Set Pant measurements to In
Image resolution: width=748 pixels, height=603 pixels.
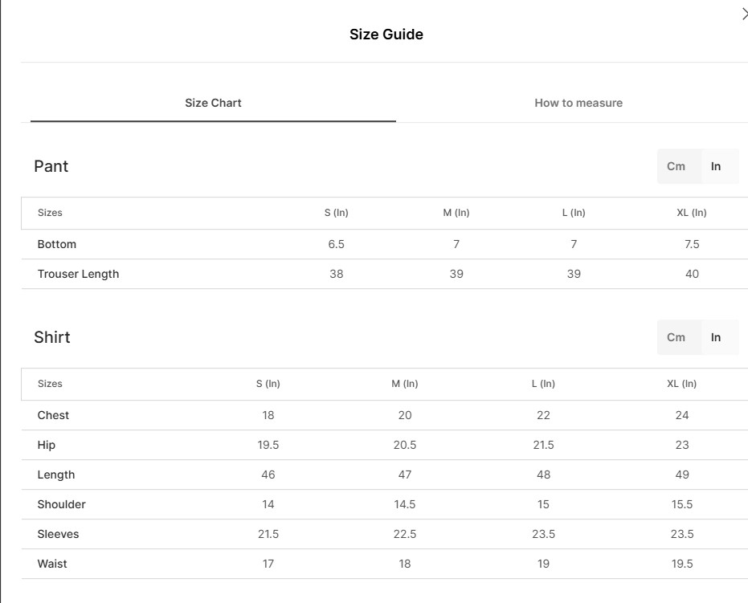pyautogui.click(x=716, y=166)
